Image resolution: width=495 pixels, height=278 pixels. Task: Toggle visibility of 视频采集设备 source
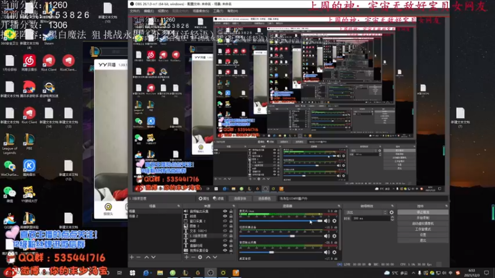225,250
